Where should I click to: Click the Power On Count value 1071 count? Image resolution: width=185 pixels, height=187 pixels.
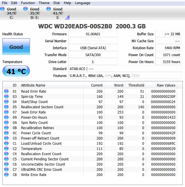pyautogui.click(x=168, y=55)
